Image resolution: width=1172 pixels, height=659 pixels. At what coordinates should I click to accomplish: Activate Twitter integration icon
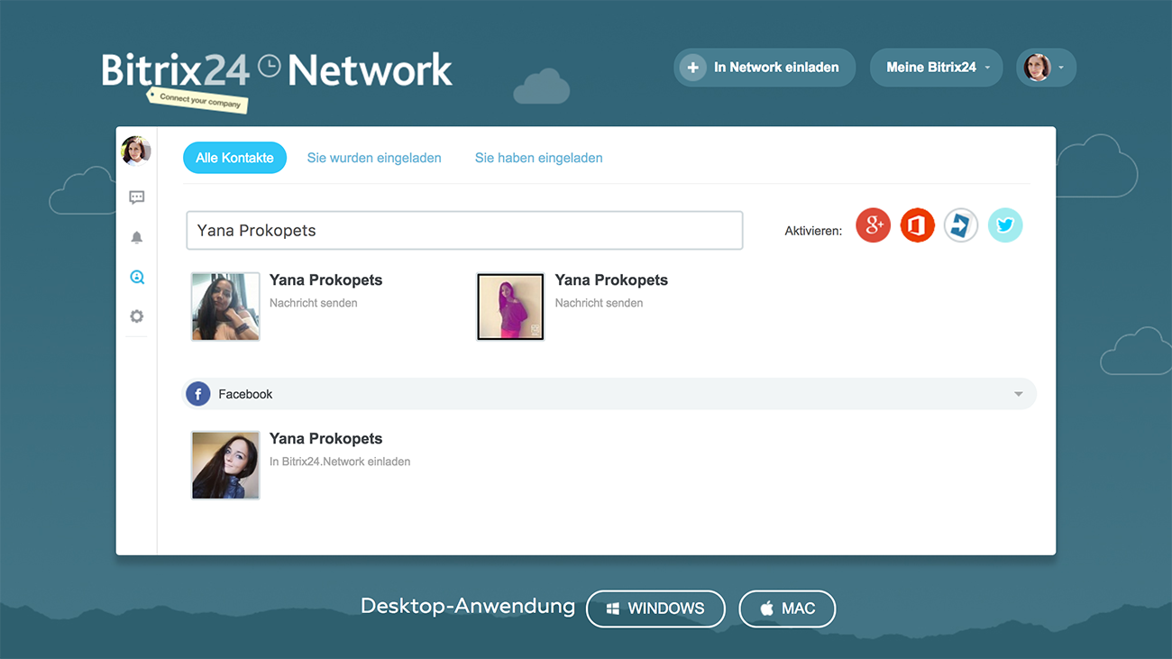point(1005,225)
